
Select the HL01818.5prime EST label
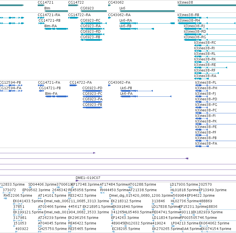click(184, 190)
